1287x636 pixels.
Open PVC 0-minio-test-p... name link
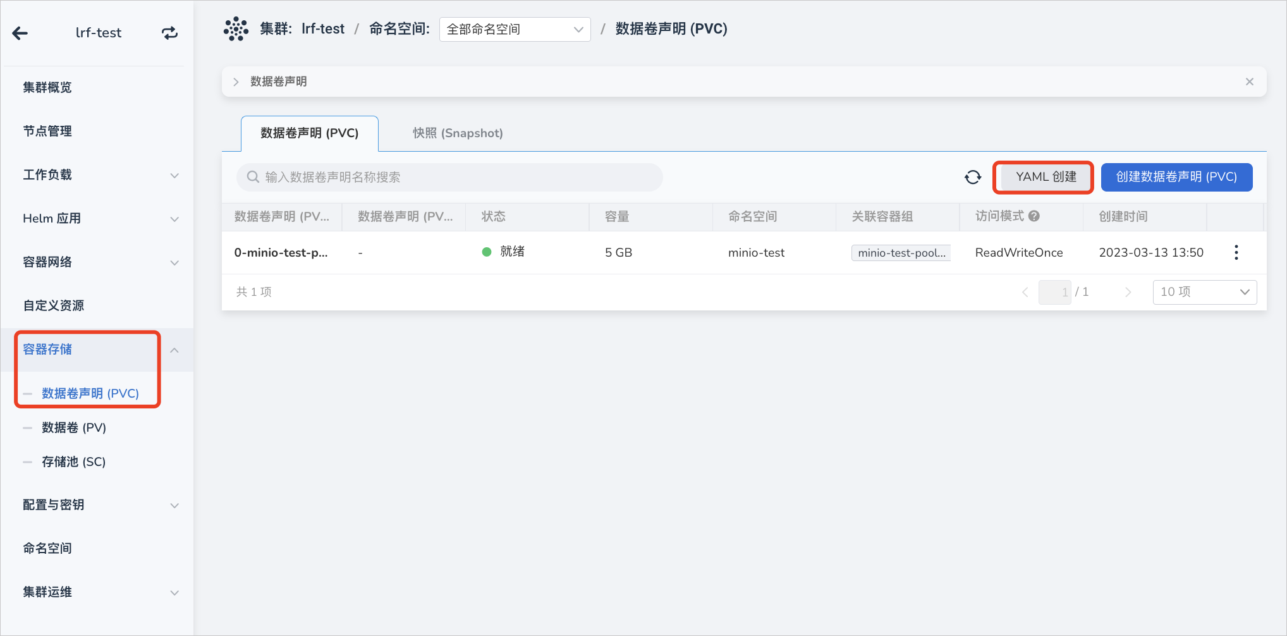(281, 252)
